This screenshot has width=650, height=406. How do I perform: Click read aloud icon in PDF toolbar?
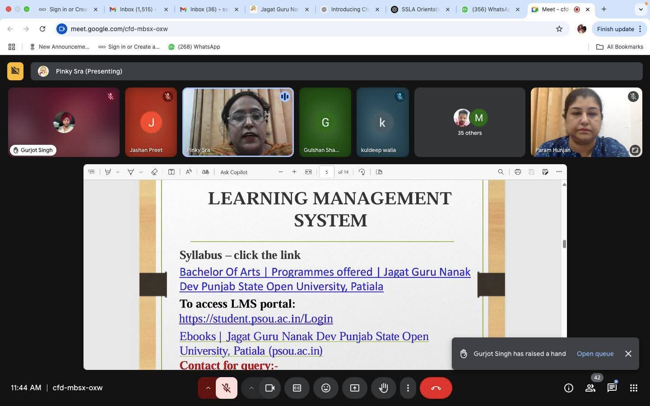pyautogui.click(x=189, y=172)
